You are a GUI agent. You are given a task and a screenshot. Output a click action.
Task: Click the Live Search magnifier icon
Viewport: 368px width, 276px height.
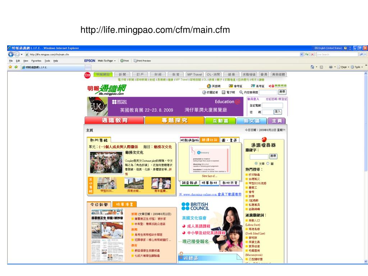[x=361, y=55]
